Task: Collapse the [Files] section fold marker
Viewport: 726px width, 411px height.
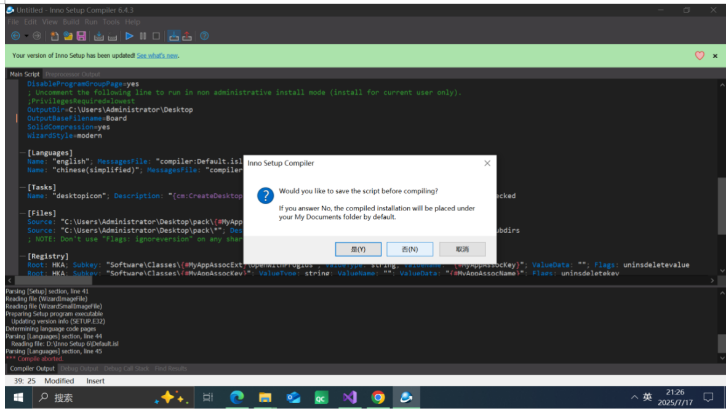Action: click(22, 213)
